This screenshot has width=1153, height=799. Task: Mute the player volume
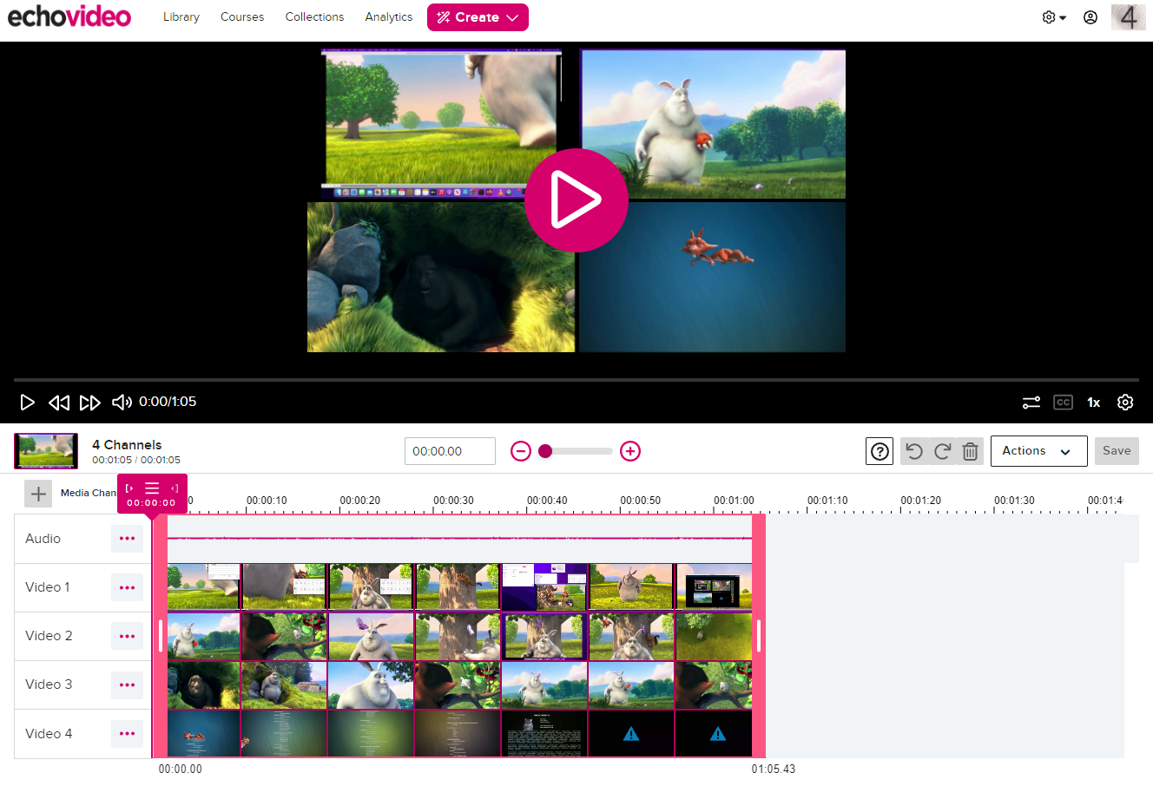[122, 402]
